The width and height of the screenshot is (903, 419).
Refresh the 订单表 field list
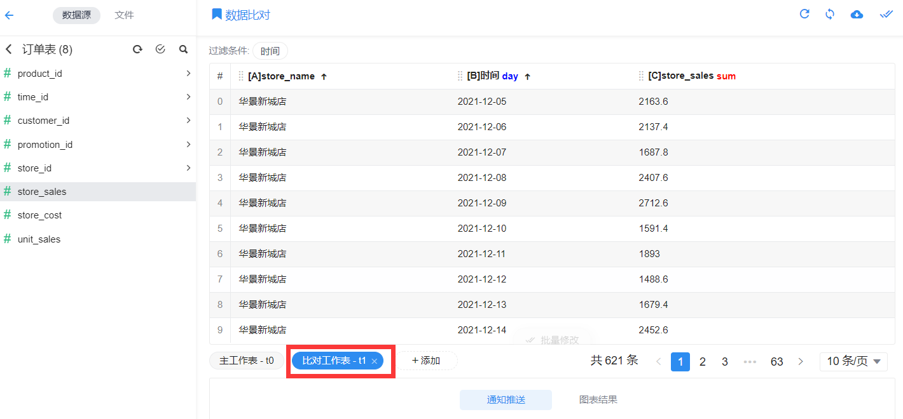137,49
